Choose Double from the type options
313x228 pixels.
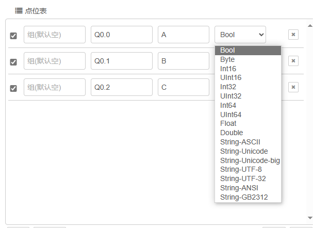tap(232, 133)
